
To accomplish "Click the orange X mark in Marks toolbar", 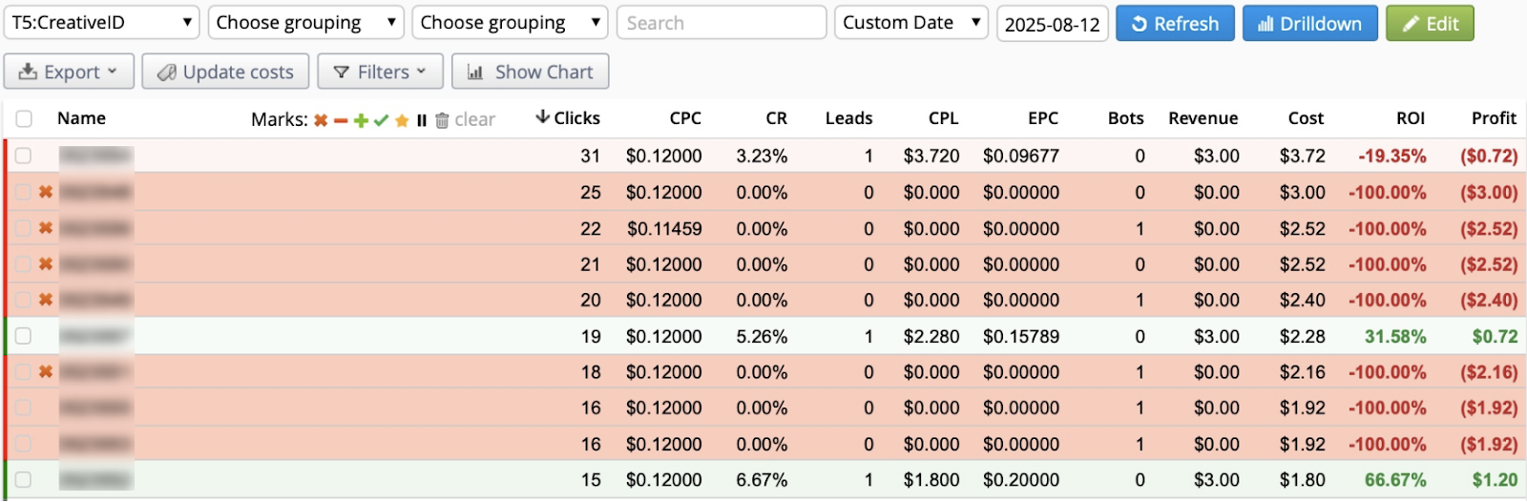I will pyautogui.click(x=321, y=120).
